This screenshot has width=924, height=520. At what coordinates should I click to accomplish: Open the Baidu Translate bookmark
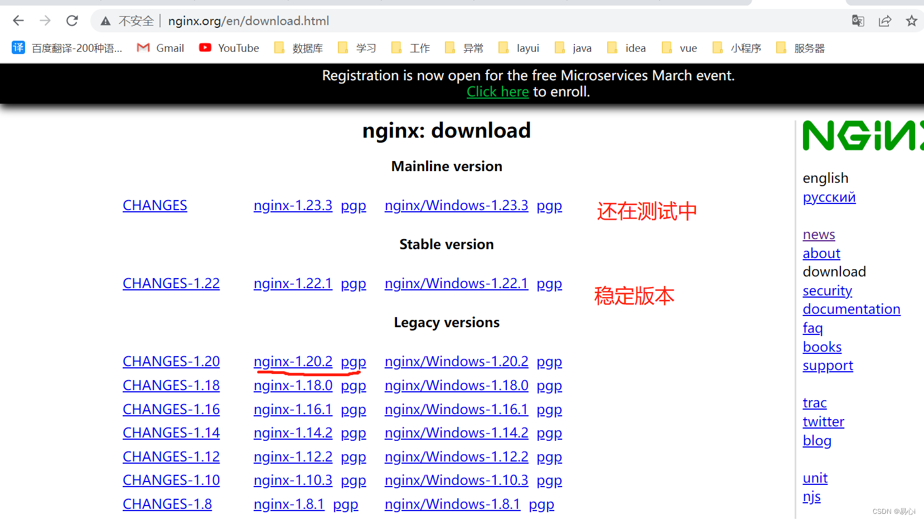pyautogui.click(x=67, y=48)
